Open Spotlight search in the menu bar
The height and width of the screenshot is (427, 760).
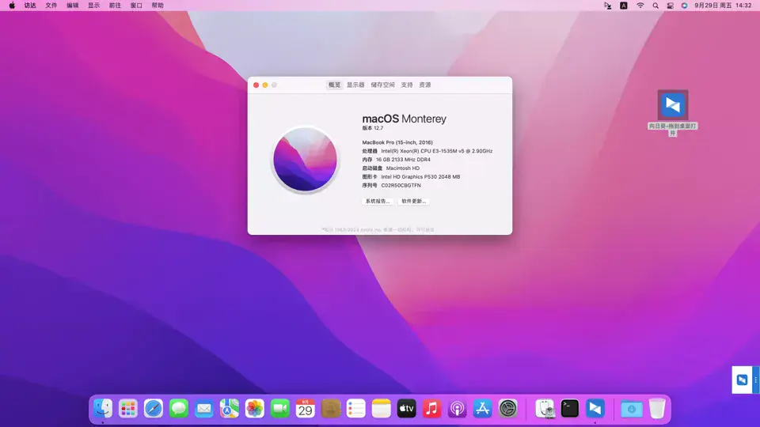pos(655,6)
